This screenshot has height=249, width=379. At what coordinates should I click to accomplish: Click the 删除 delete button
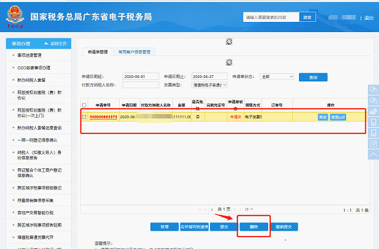(x=254, y=226)
